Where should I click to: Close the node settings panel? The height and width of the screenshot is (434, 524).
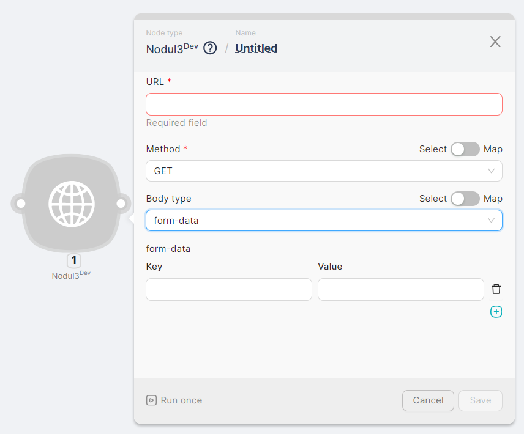(495, 42)
